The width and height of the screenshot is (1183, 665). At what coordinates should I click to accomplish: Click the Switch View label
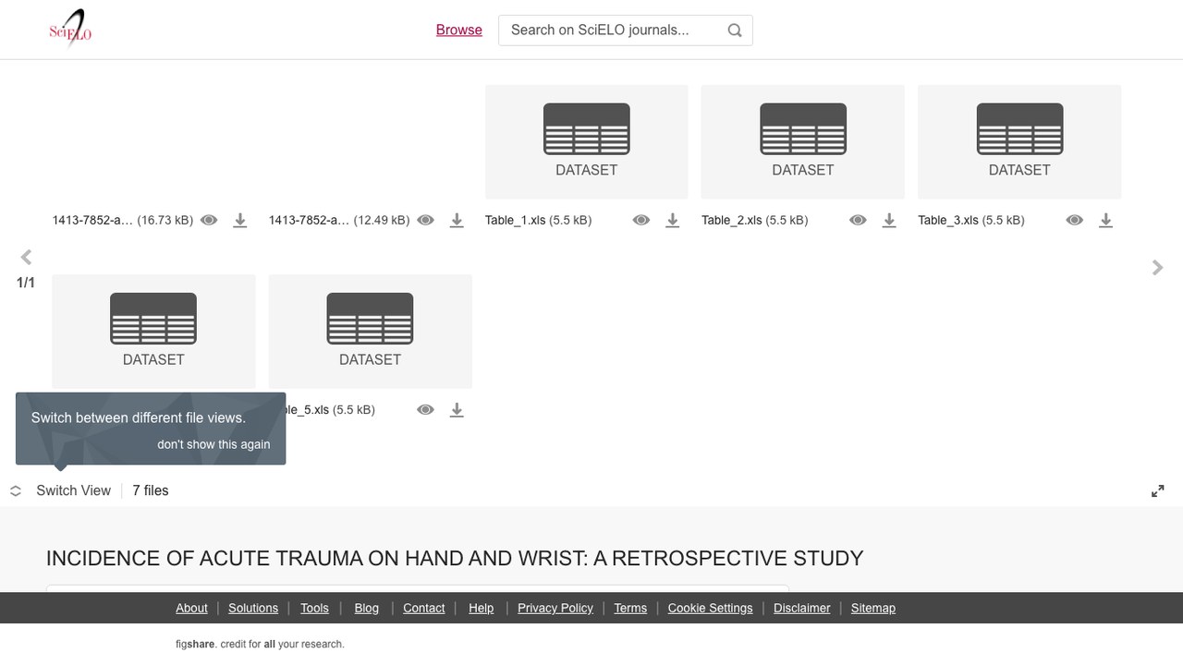pyautogui.click(x=73, y=490)
